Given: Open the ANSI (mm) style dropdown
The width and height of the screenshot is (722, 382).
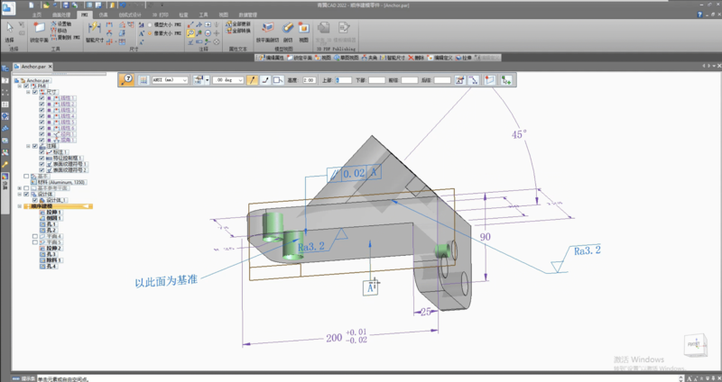Looking at the screenshot, I should (184, 80).
